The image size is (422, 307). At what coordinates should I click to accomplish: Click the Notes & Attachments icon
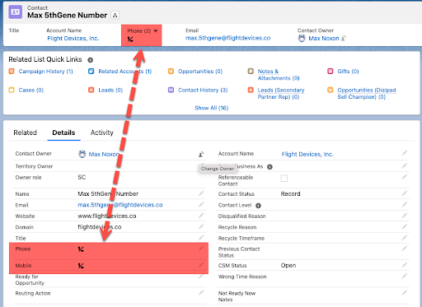(251, 72)
